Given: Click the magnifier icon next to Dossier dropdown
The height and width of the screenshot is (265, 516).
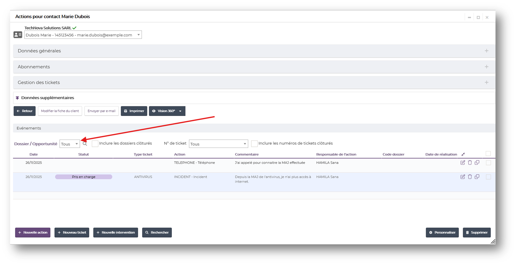Looking at the screenshot, I should point(85,144).
